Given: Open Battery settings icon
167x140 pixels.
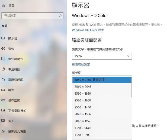Looking at the screenshot, I should 3,90.
